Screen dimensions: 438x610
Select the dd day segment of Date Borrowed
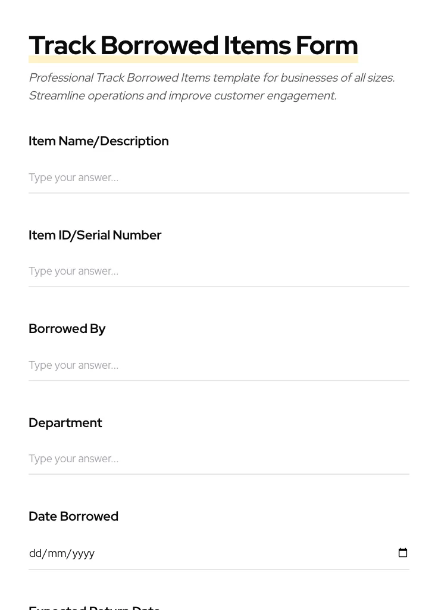35,553
